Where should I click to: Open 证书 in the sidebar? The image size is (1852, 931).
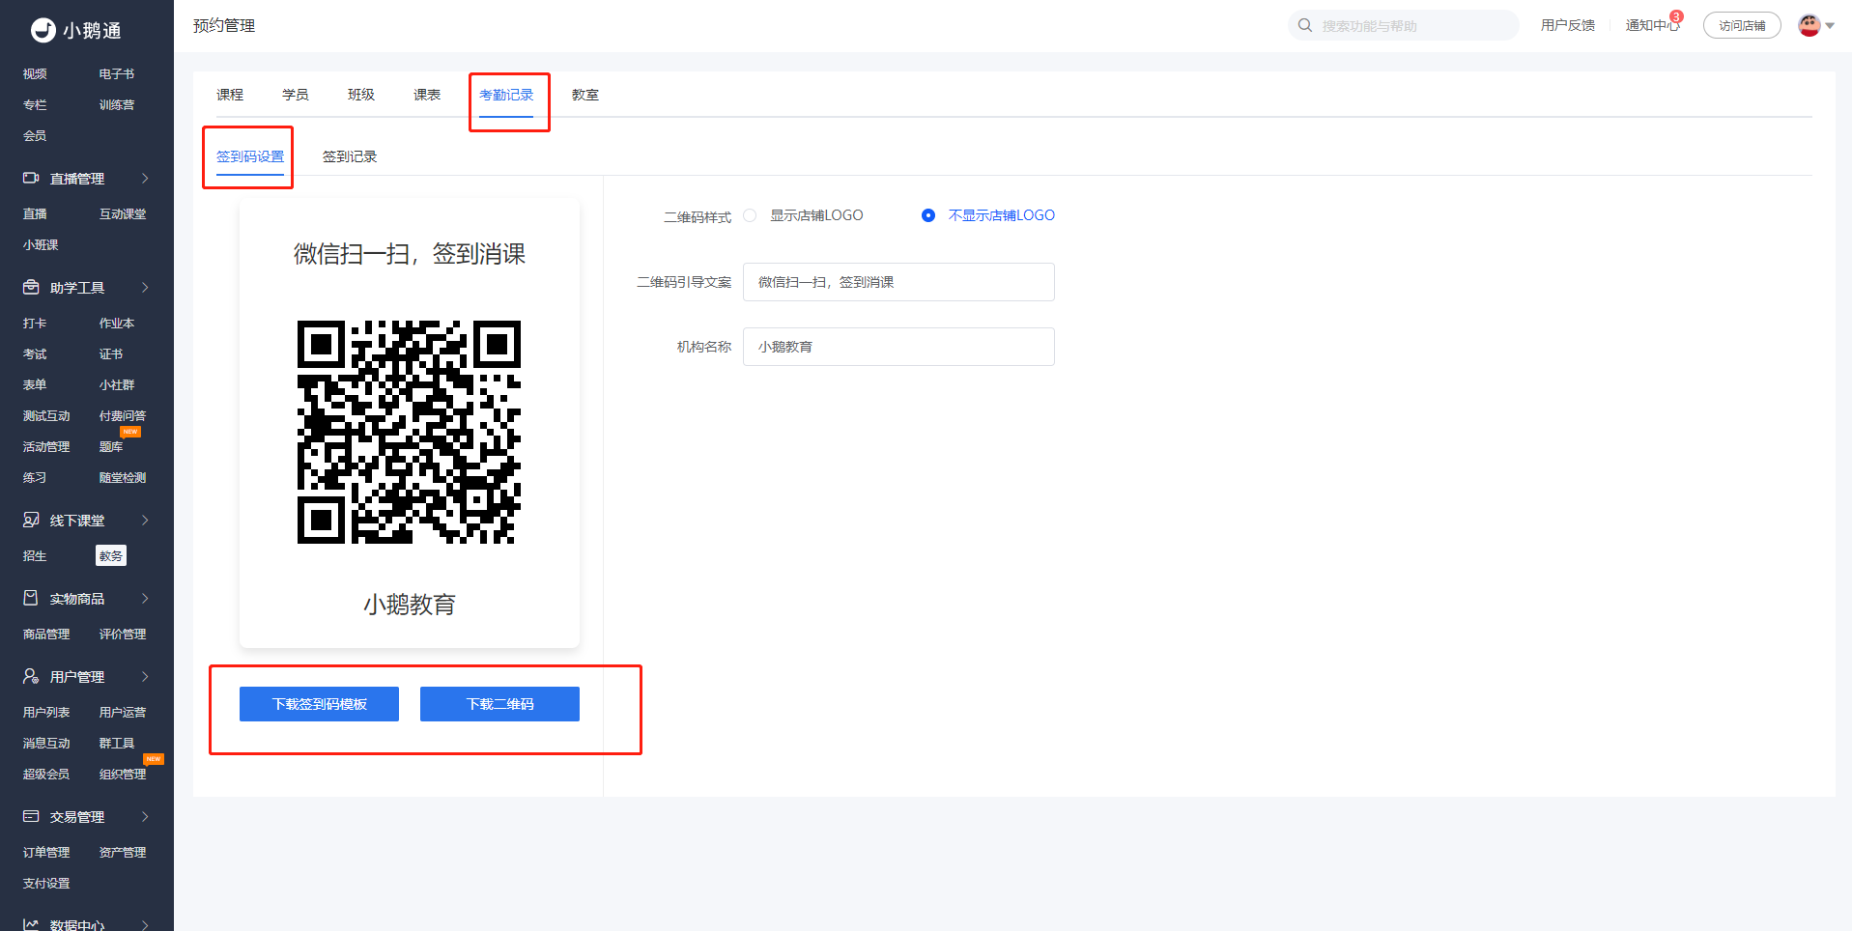click(x=111, y=354)
